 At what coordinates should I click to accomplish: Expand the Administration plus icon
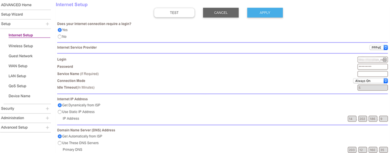pos(47,118)
